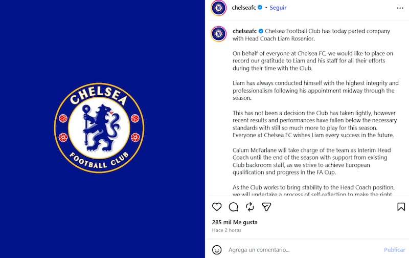Click the header Chelsea profile avatar
The height and width of the screenshot is (258, 409).
tap(219, 8)
